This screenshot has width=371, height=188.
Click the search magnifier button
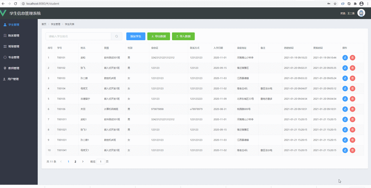click(x=117, y=36)
